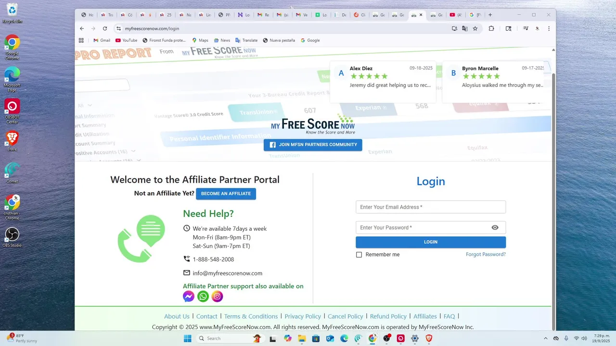The image size is (616, 346).
Task: Open Wi-Fi network tray icon
Action: (x=577, y=338)
